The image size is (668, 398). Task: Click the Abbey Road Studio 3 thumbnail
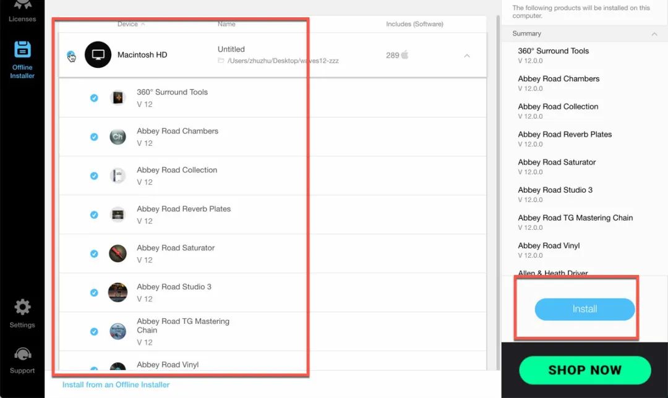[x=118, y=292]
